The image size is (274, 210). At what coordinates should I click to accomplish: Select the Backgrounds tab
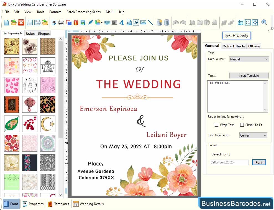12,33
